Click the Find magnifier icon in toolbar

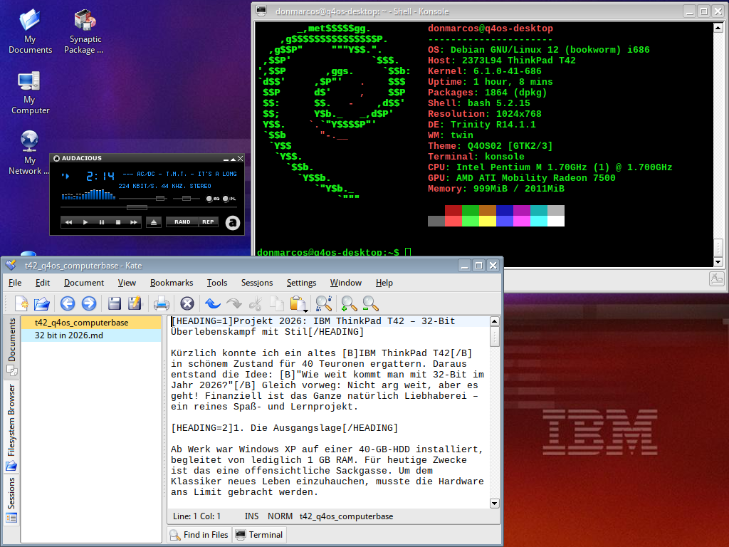(324, 303)
